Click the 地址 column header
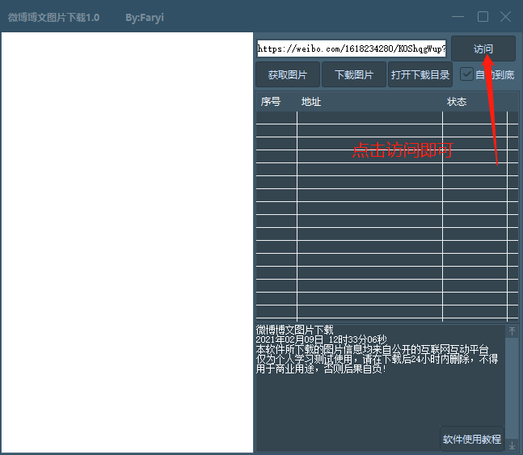Image resolution: width=523 pixels, height=455 pixels. click(x=369, y=101)
